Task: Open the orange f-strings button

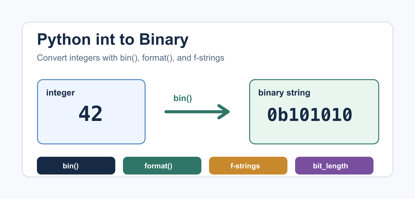Action: coord(248,166)
